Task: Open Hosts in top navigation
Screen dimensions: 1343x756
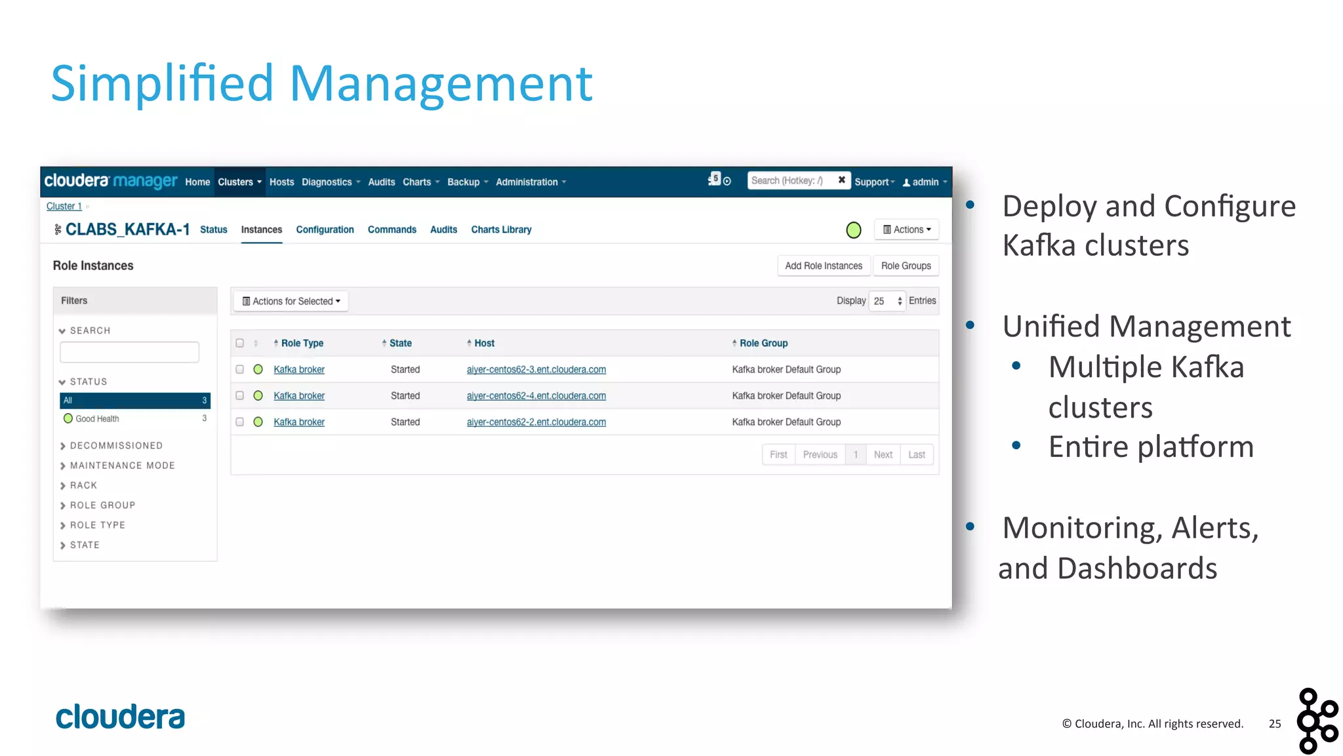Action: pos(282,182)
